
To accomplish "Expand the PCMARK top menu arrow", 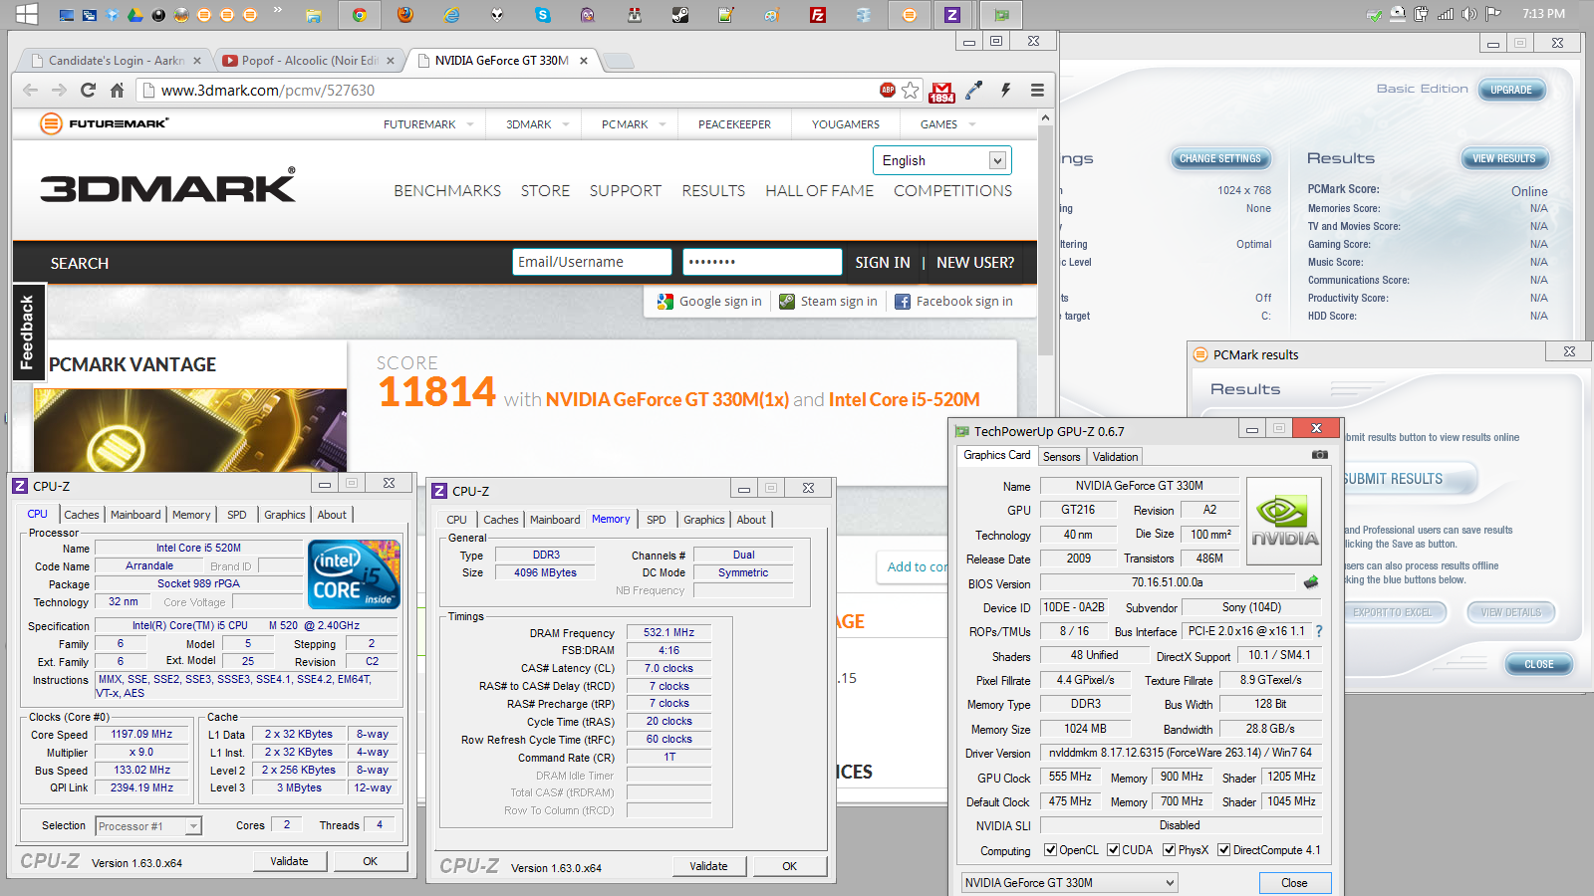I will point(662,124).
